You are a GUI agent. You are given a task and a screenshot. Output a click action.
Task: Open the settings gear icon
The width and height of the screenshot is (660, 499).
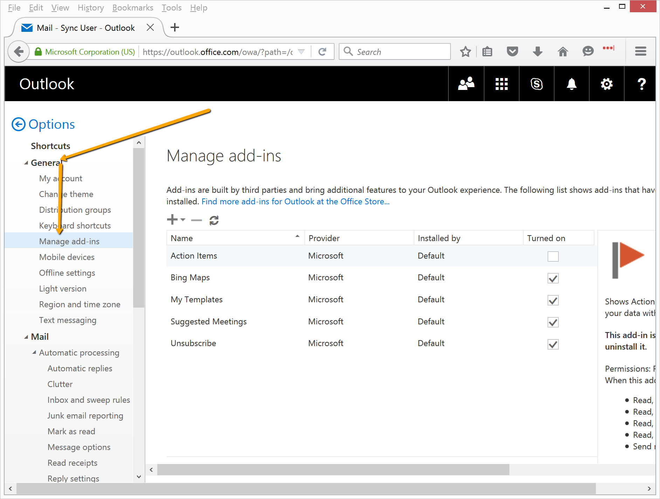point(606,84)
